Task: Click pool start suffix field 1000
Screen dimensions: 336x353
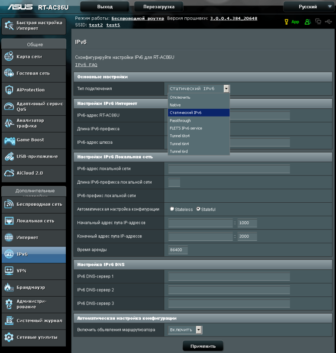Action: click(247, 223)
